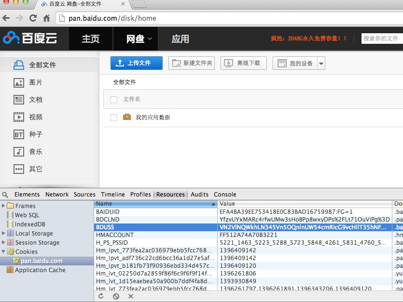Click the browser forward arrow
This screenshot has width=403, height=302.
coord(19,18)
